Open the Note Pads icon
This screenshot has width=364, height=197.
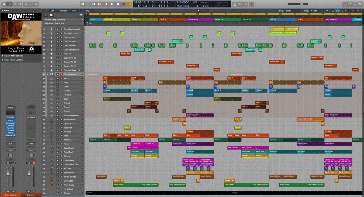(x=350, y=4)
